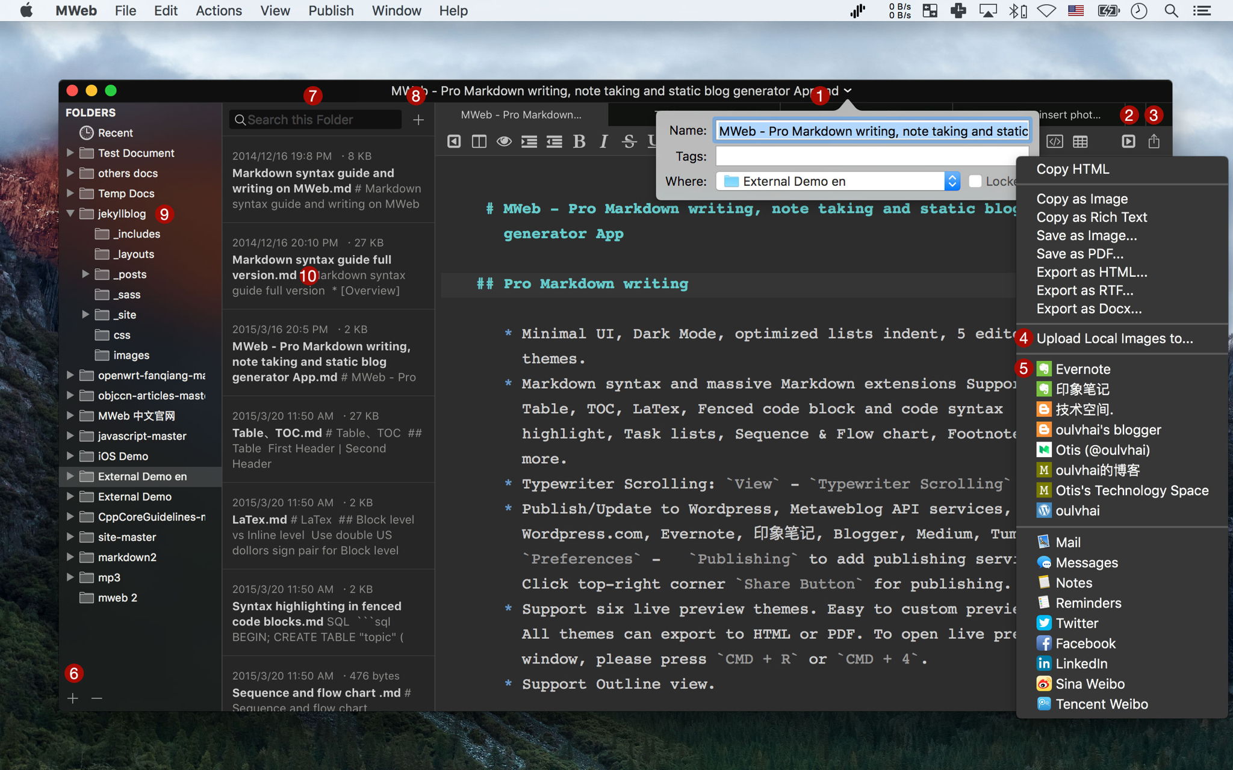This screenshot has height=770, width=1233.
Task: Switch to the 'MWeb - Pro Markdown...' tab
Action: click(x=521, y=114)
